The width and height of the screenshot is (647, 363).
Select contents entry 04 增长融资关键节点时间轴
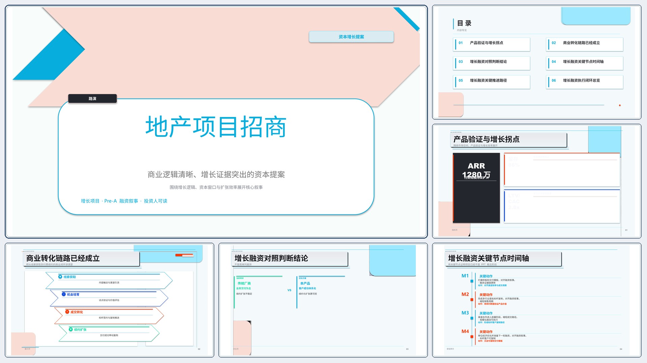pyautogui.click(x=585, y=63)
